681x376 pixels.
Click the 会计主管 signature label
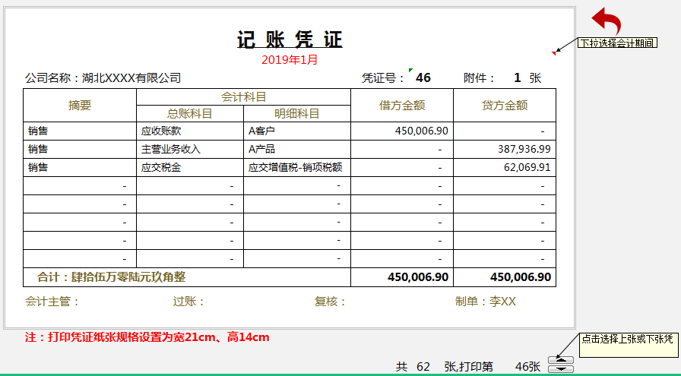(x=52, y=302)
